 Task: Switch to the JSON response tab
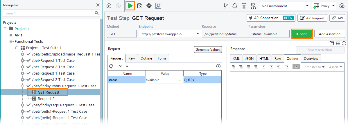[250, 58]
